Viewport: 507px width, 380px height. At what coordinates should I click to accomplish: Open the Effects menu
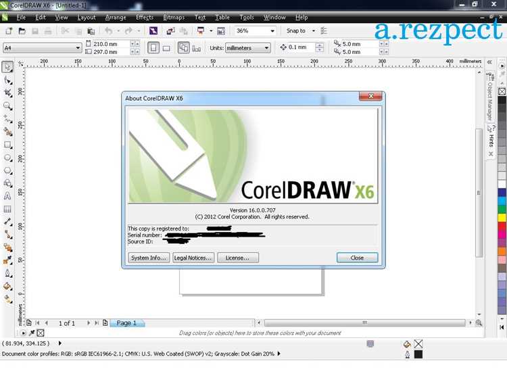(x=145, y=18)
